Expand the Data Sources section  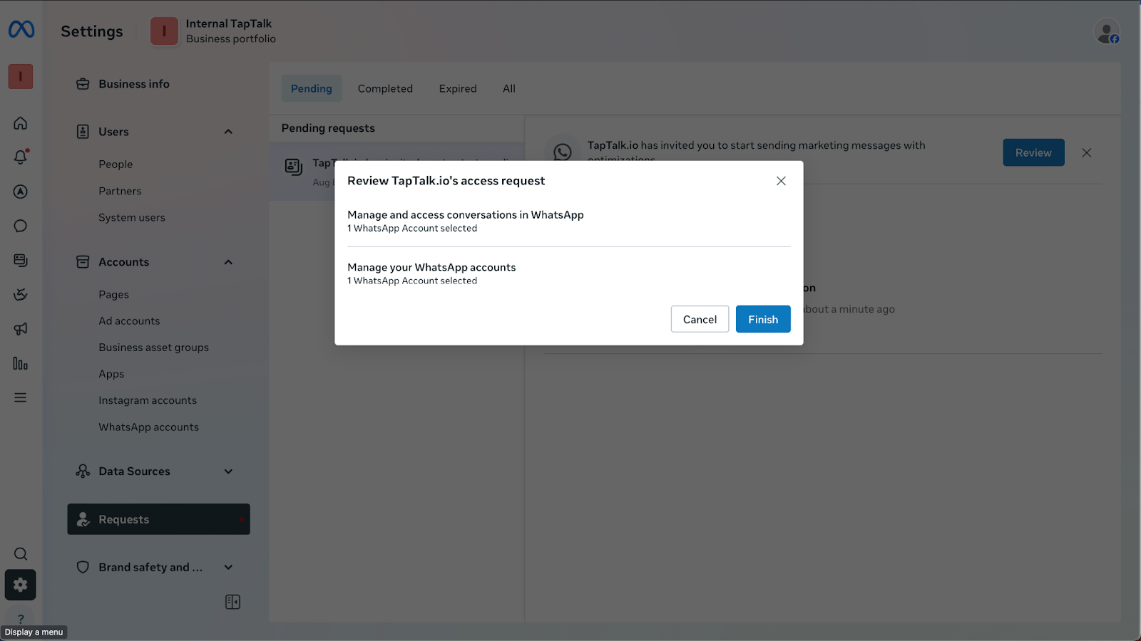(228, 471)
